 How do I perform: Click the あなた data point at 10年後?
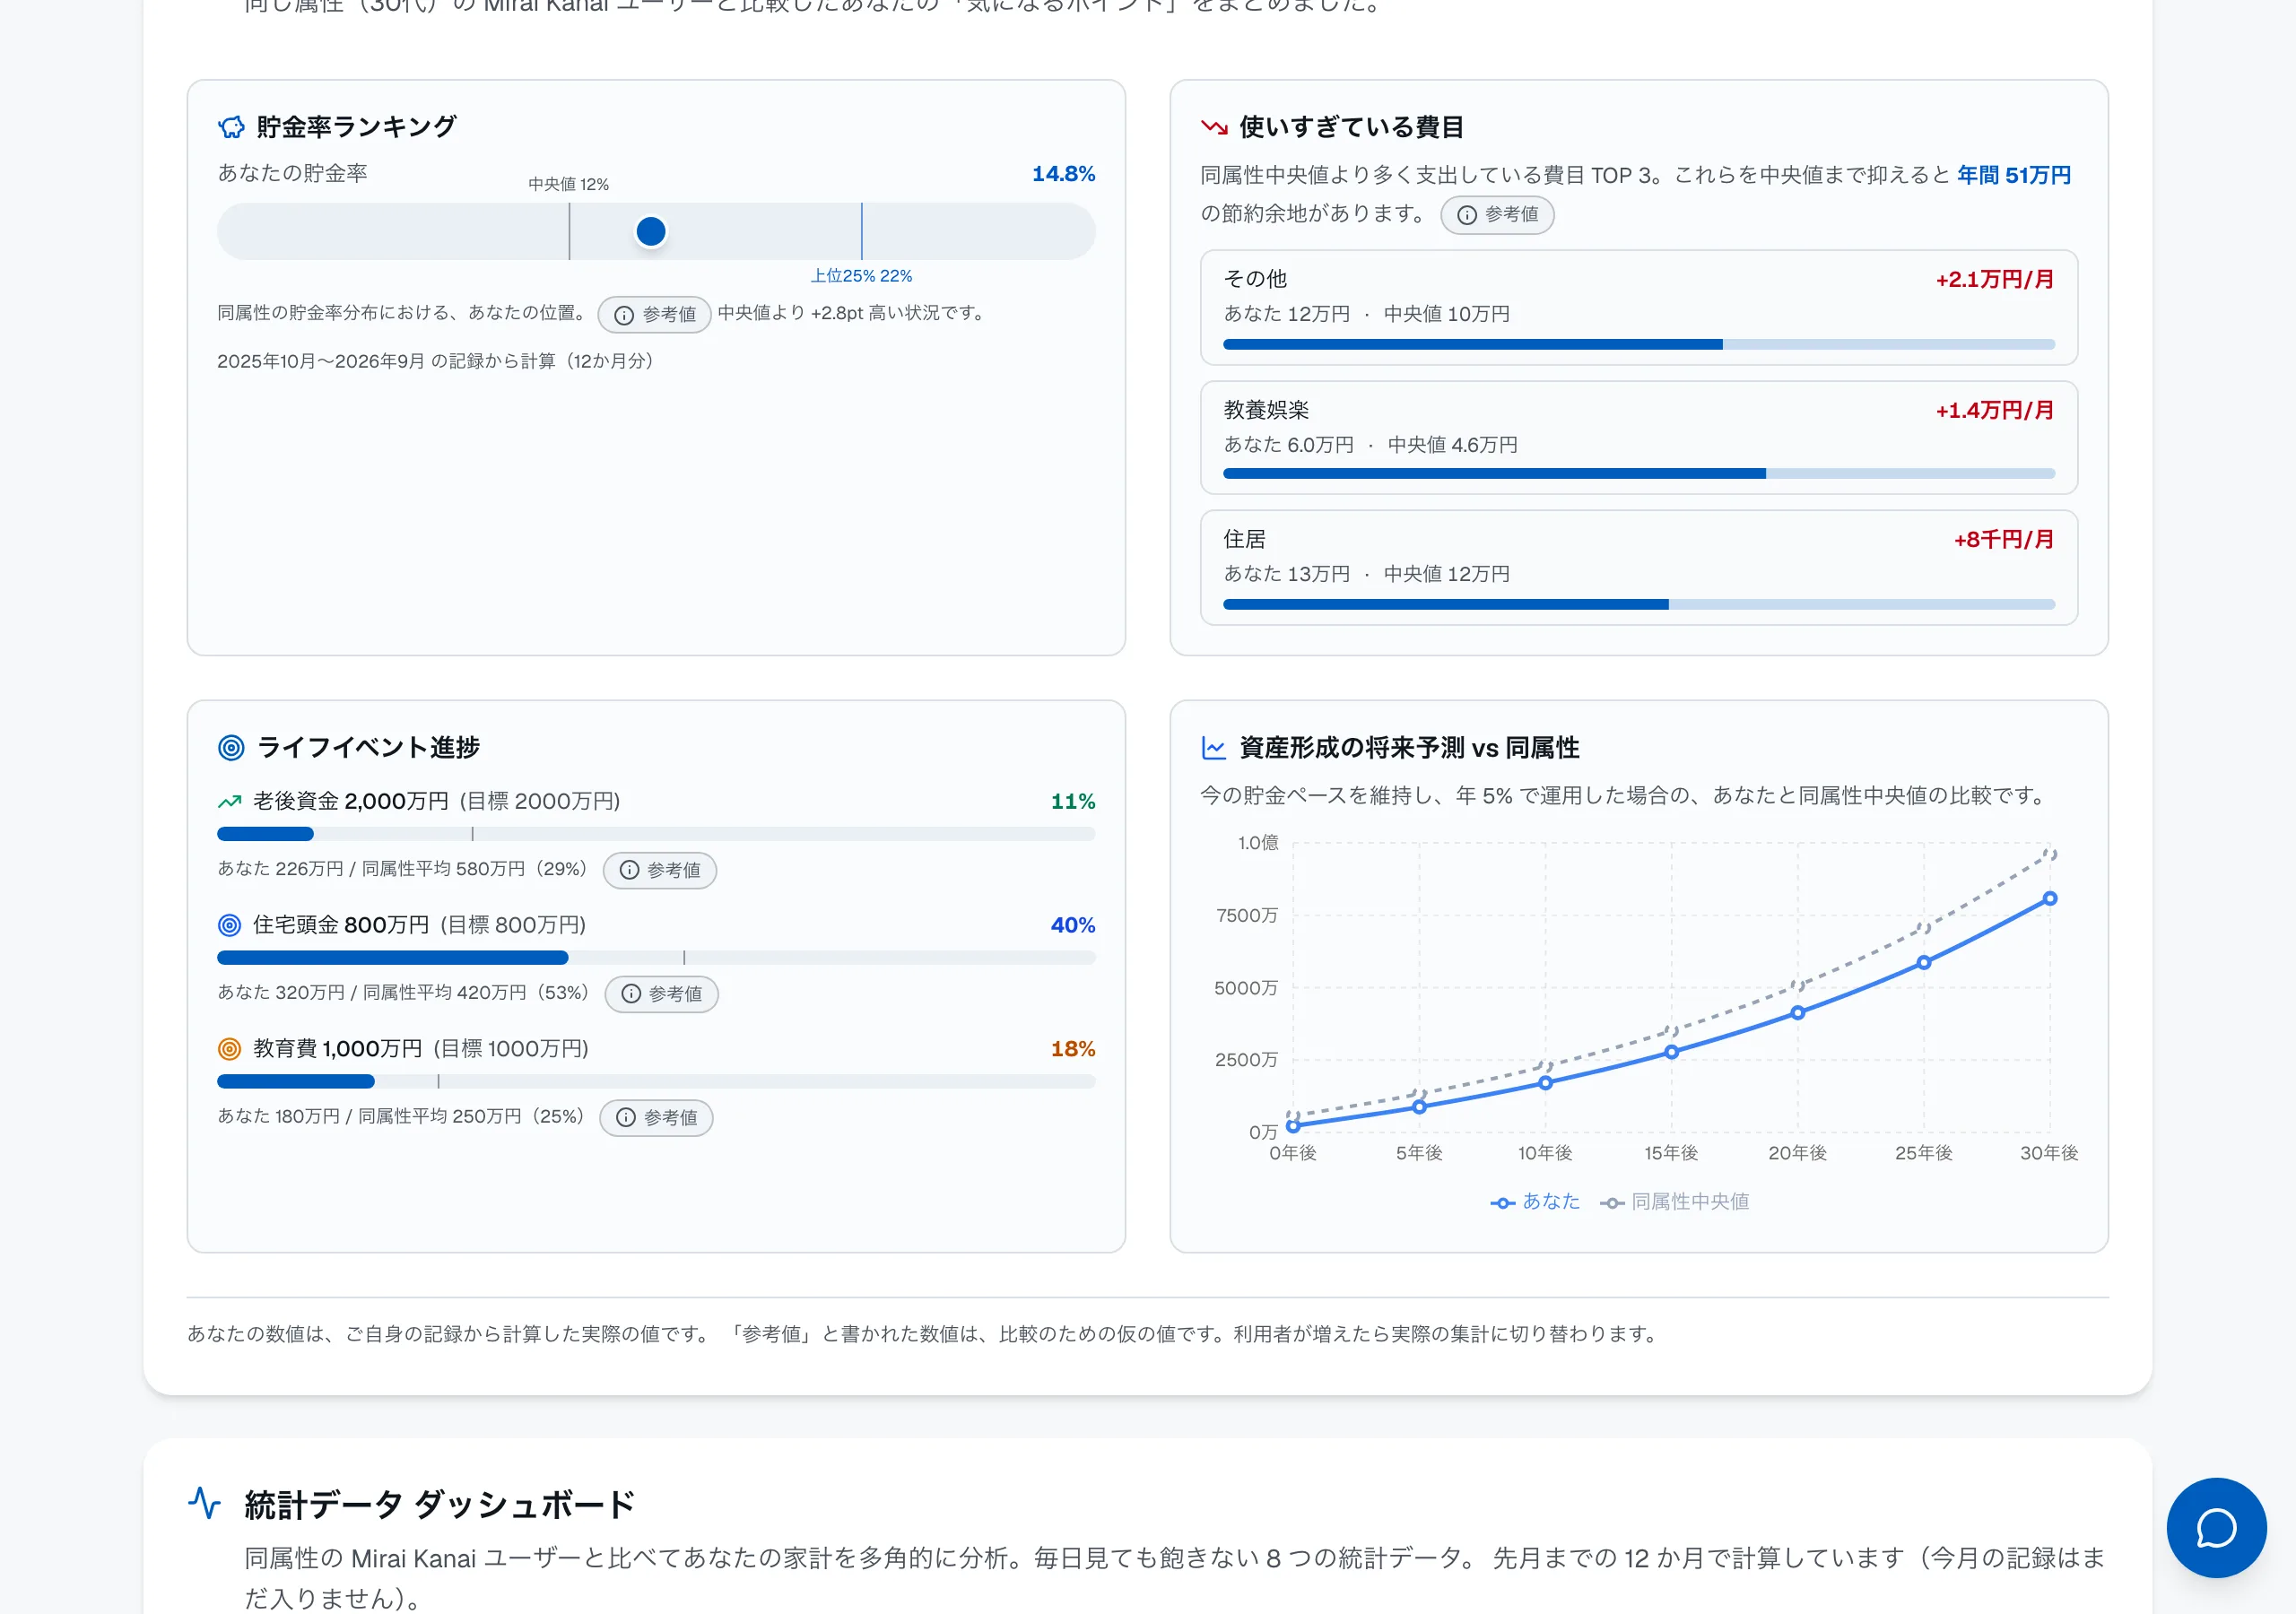(x=1546, y=1083)
